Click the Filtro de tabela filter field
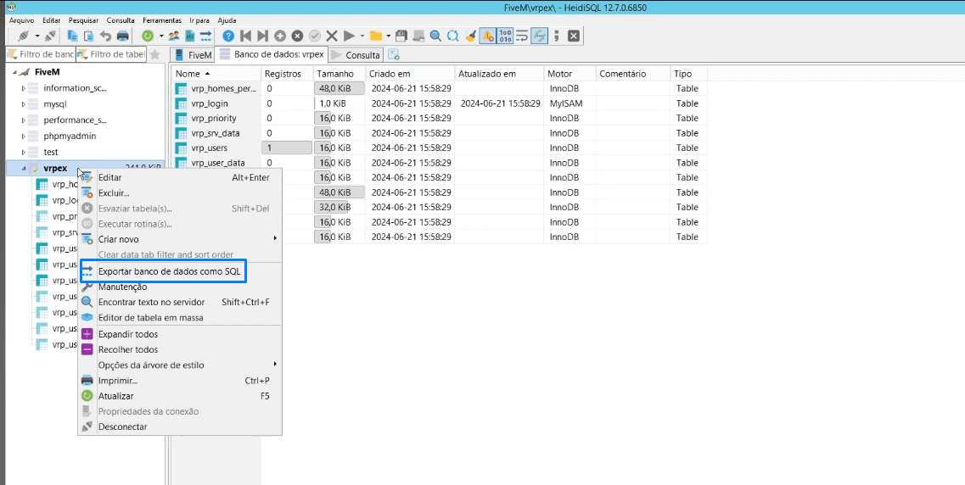The height and width of the screenshot is (485, 965). click(x=111, y=54)
